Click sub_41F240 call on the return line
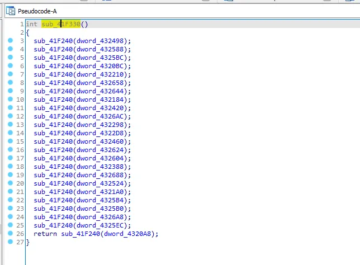This screenshot has height=265, width=360. coord(78,234)
